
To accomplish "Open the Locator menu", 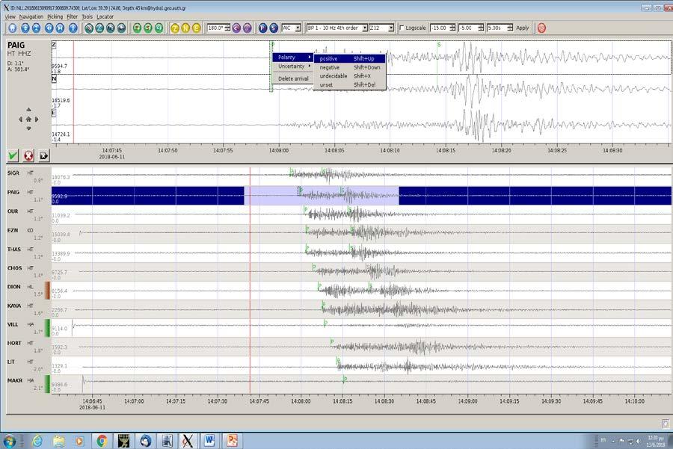I will 105,16.
